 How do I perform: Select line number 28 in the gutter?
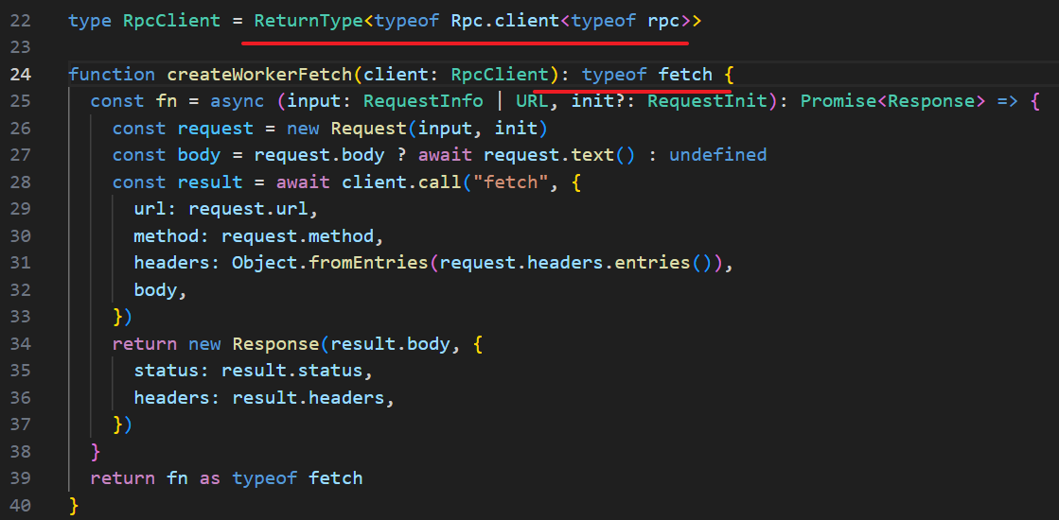tap(20, 182)
